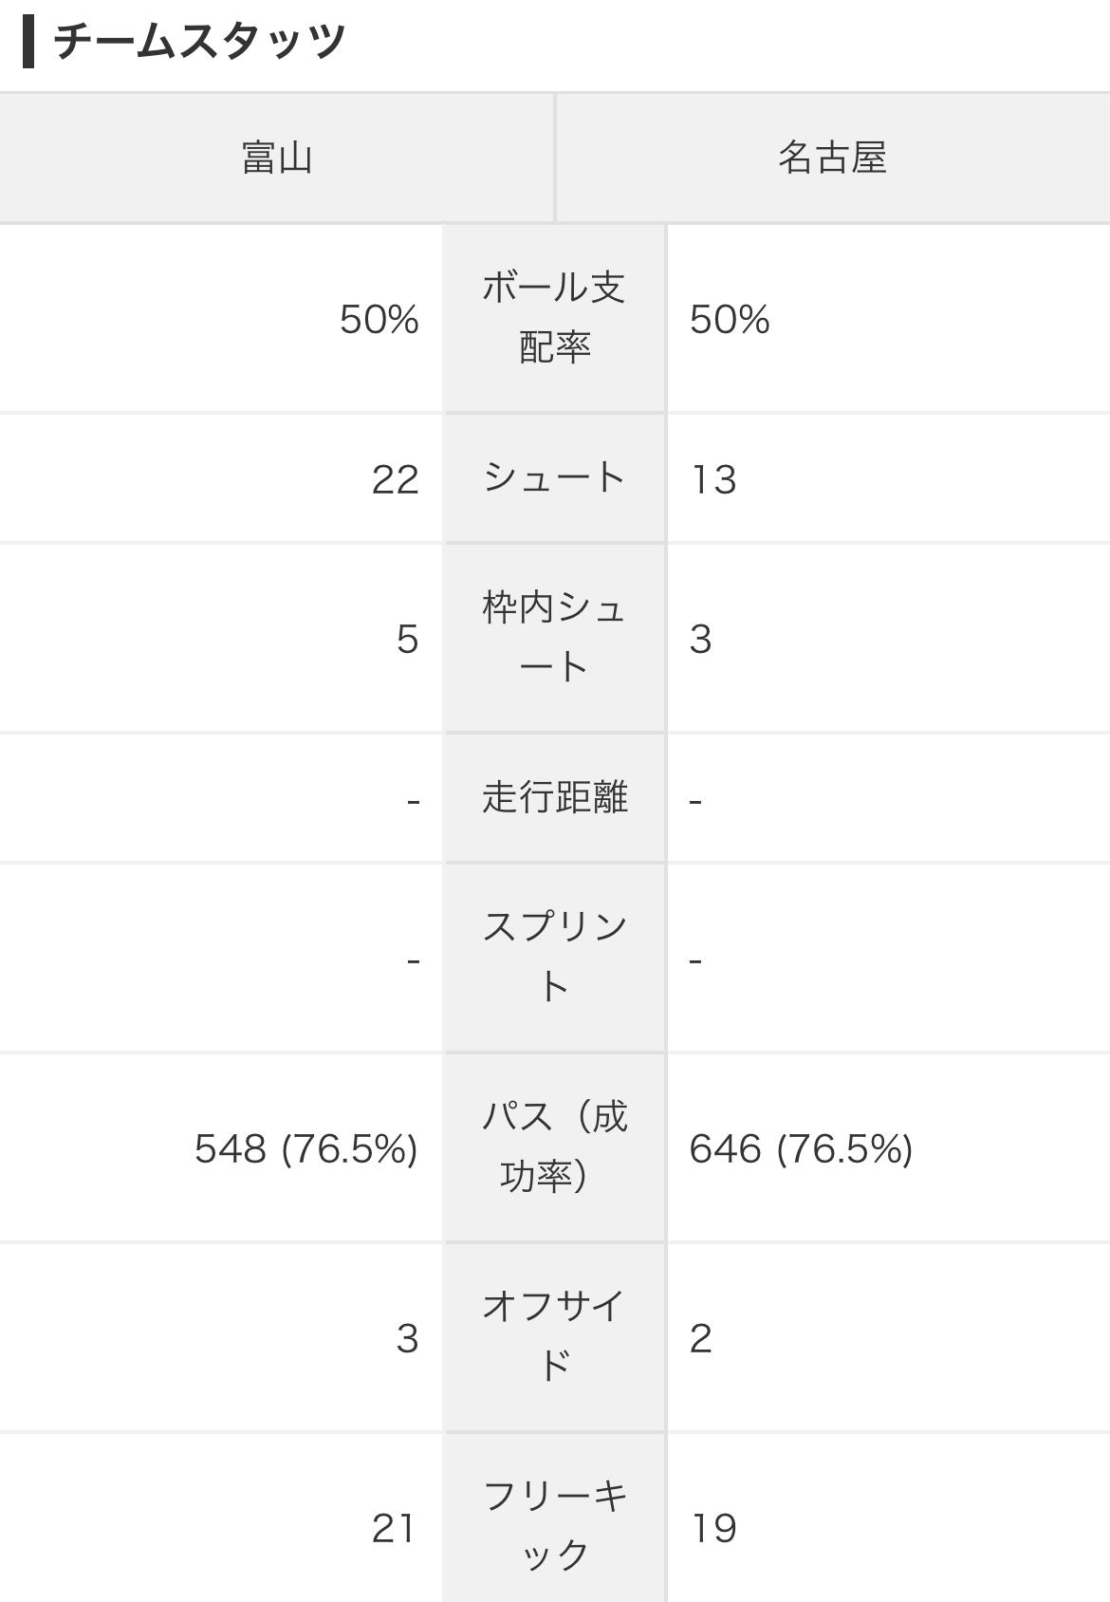The width and height of the screenshot is (1110, 1602).
Task: Click the パス(成功率) stat label
Action: [554, 1147]
